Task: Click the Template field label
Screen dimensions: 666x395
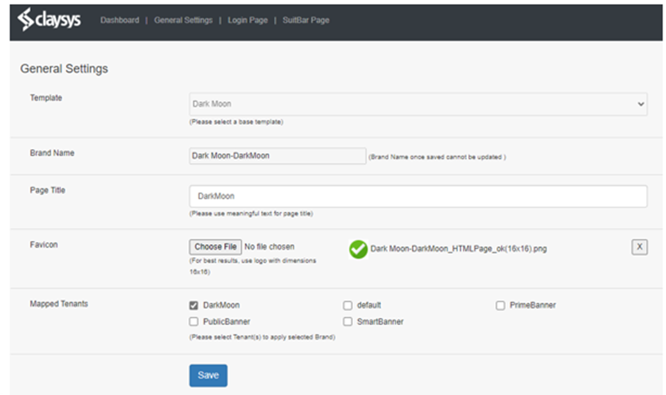Action: pyautogui.click(x=46, y=98)
